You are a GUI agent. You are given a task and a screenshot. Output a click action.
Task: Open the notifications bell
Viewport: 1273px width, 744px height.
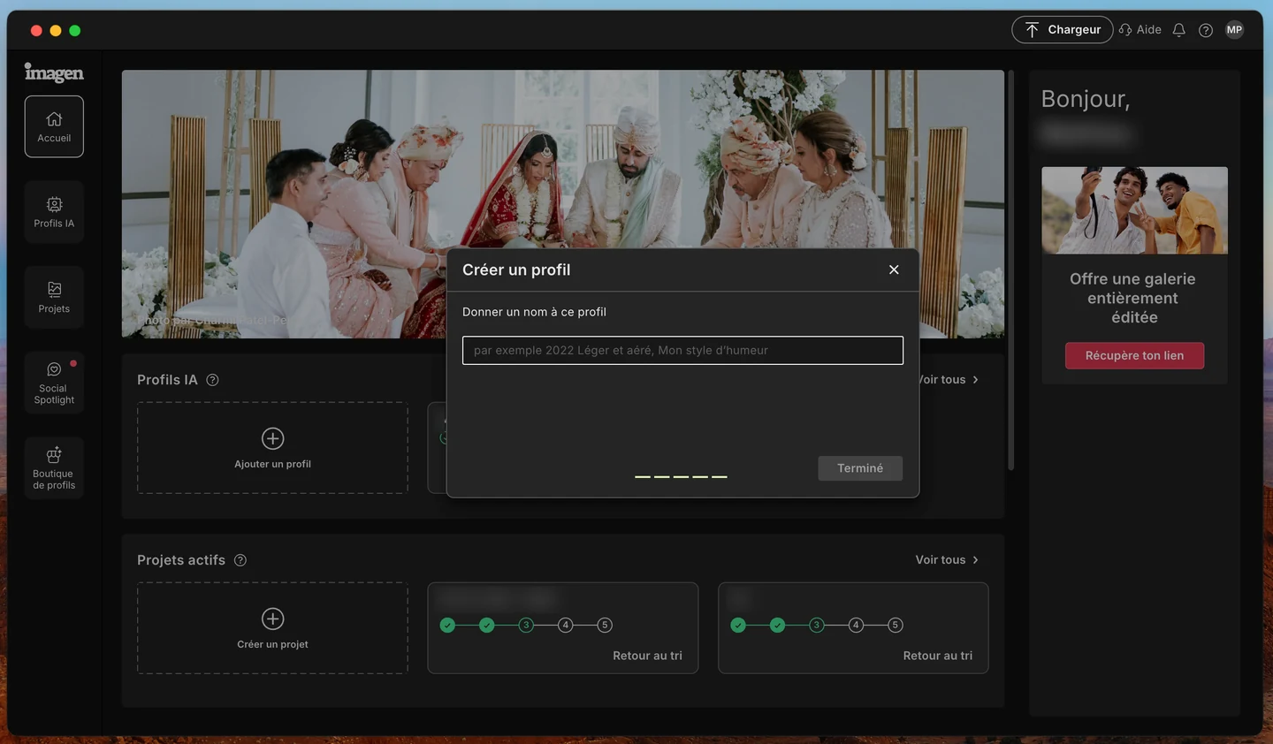pyautogui.click(x=1178, y=30)
